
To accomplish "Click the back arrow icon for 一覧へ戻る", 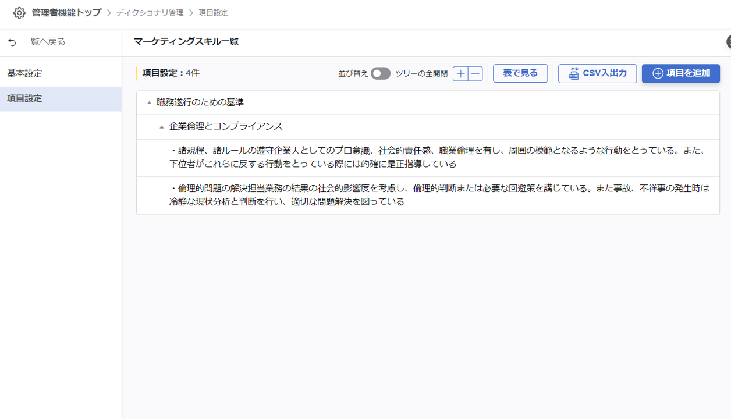I will pyautogui.click(x=12, y=42).
